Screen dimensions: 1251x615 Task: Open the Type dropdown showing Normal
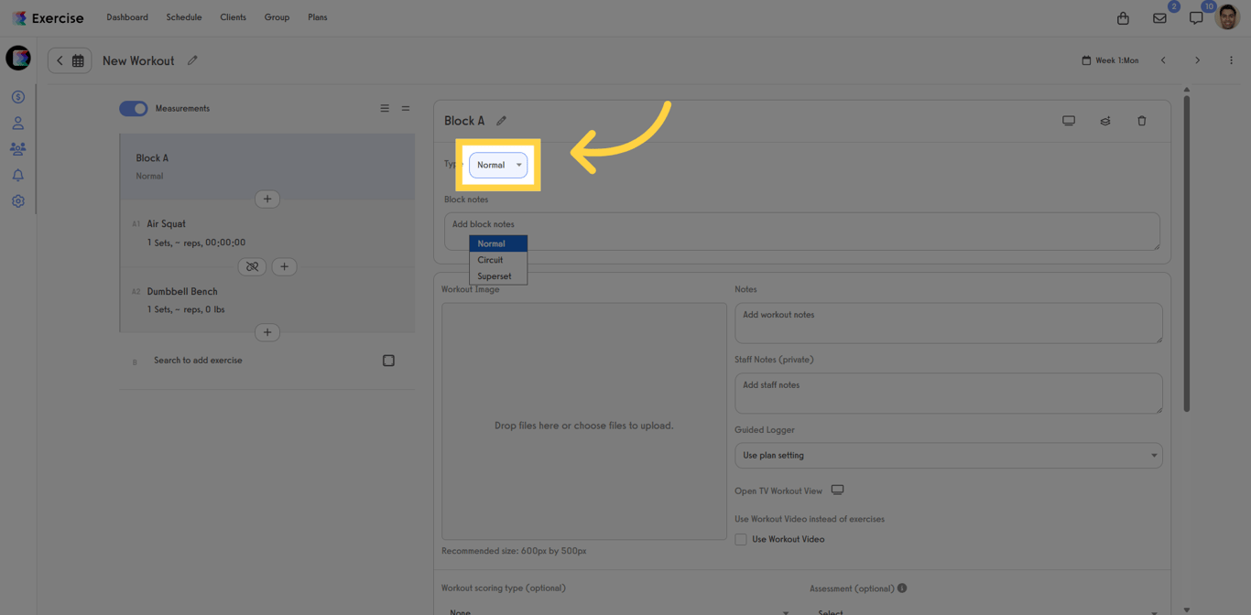[498, 165]
